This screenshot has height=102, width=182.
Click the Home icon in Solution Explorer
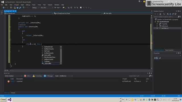[x=160, y=14]
